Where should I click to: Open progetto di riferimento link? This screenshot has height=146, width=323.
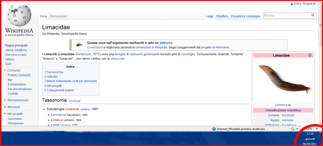(x=215, y=47)
